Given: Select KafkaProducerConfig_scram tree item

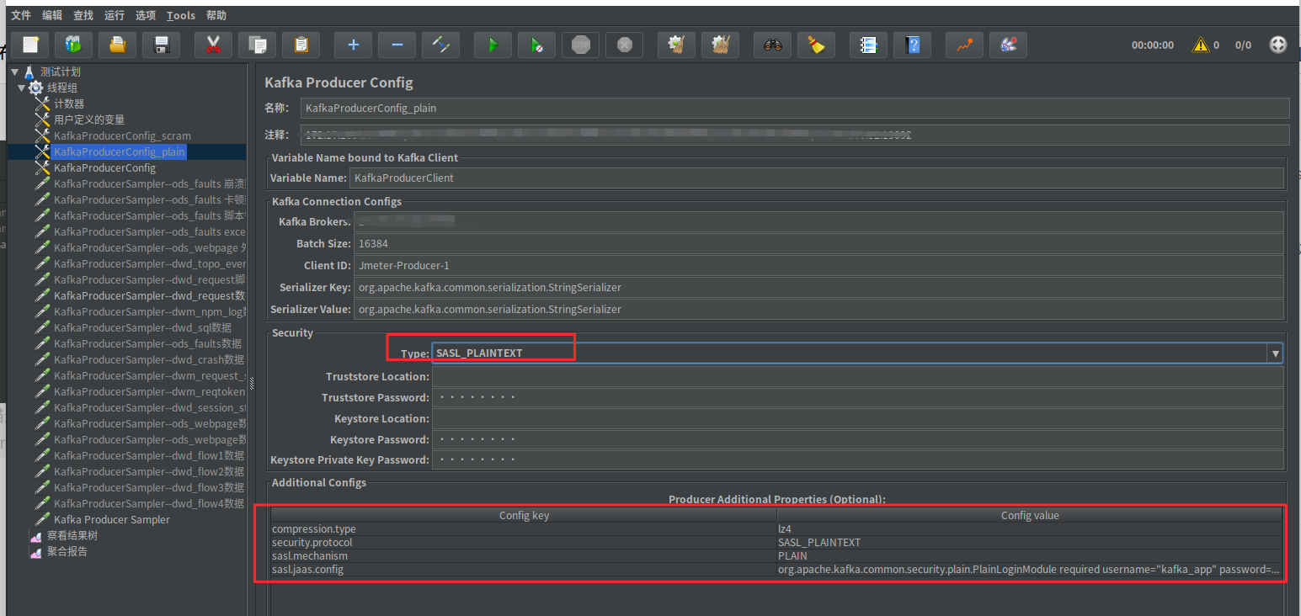Looking at the screenshot, I should click(x=122, y=135).
